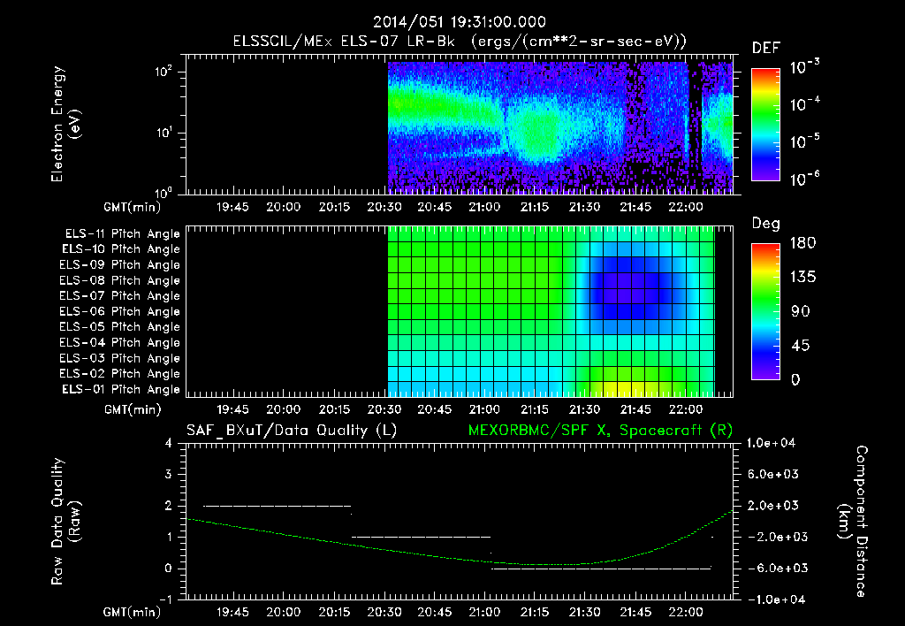Click the plot title timestamp 2014/051 19:31:00.000

point(459,22)
